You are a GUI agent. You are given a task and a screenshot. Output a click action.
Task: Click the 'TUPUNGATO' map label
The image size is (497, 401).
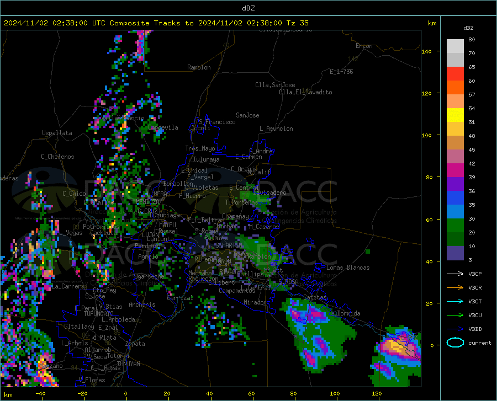point(99,314)
